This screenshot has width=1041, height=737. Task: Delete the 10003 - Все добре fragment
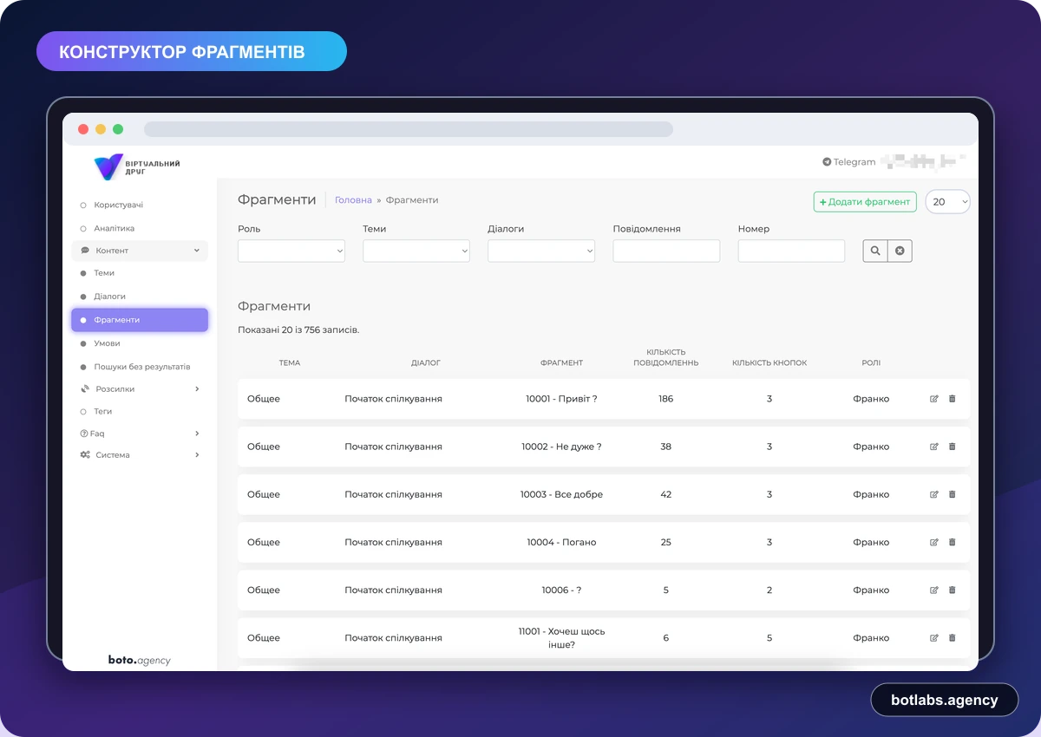pyautogui.click(x=953, y=494)
